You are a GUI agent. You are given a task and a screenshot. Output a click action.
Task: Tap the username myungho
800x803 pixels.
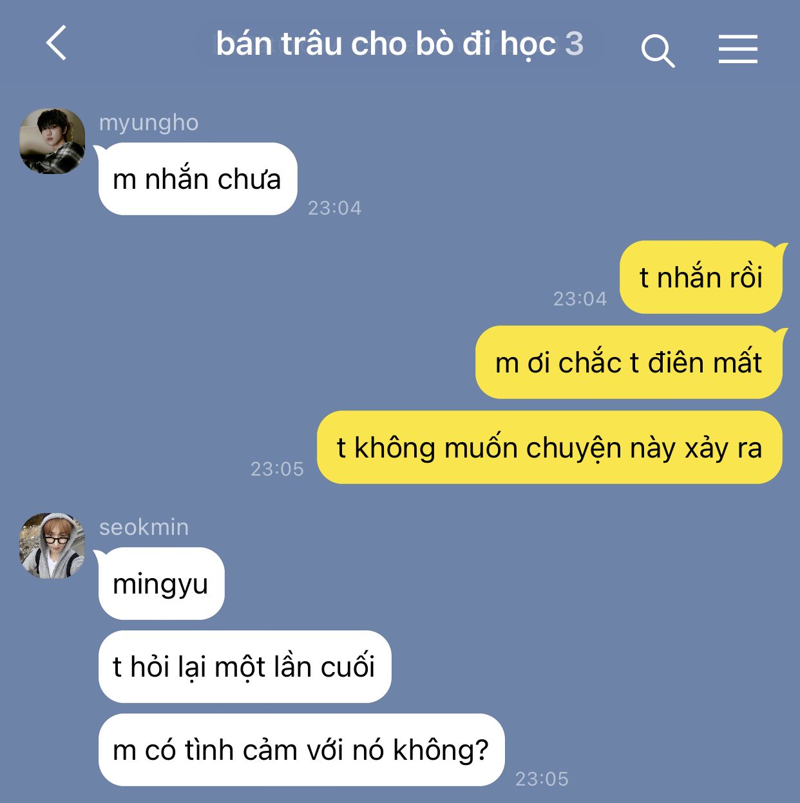point(149,122)
